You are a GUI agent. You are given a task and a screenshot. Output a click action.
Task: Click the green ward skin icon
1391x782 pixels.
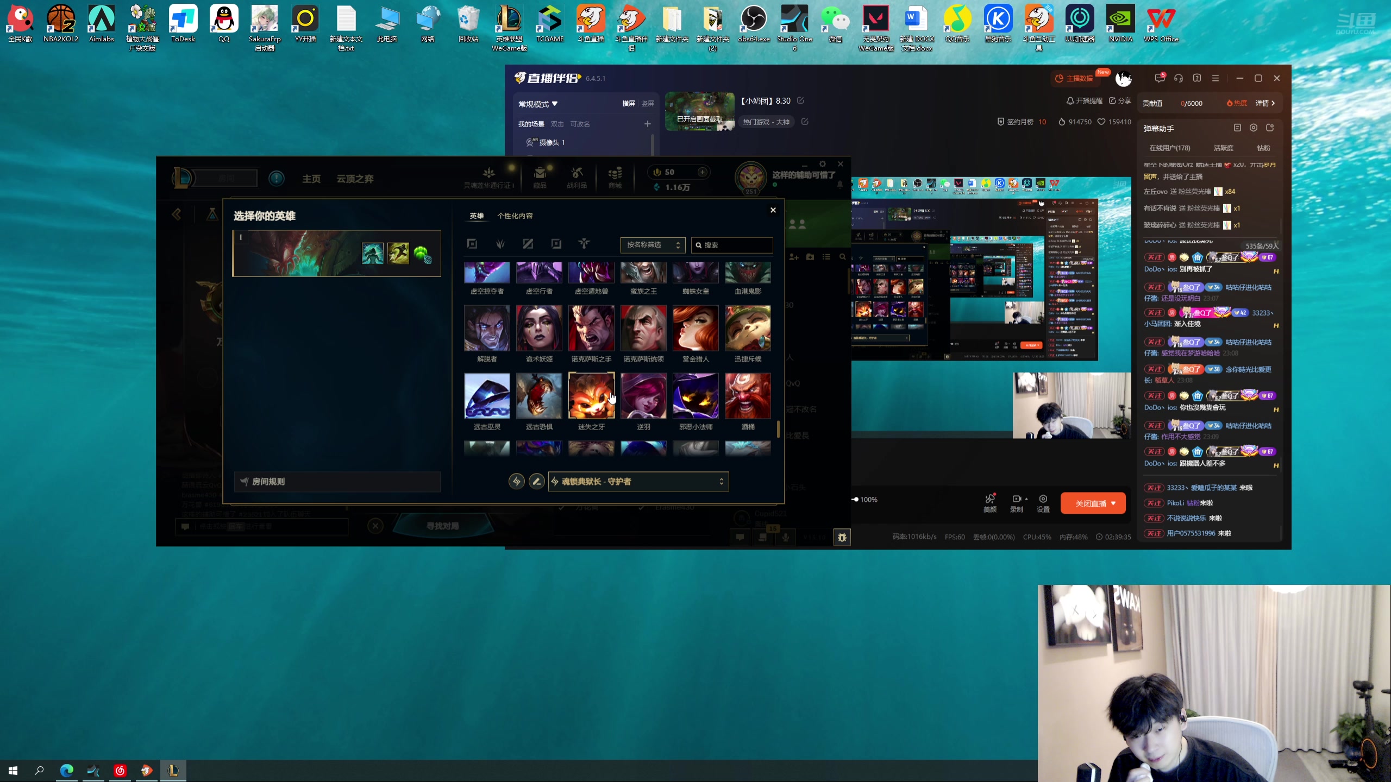tap(422, 254)
